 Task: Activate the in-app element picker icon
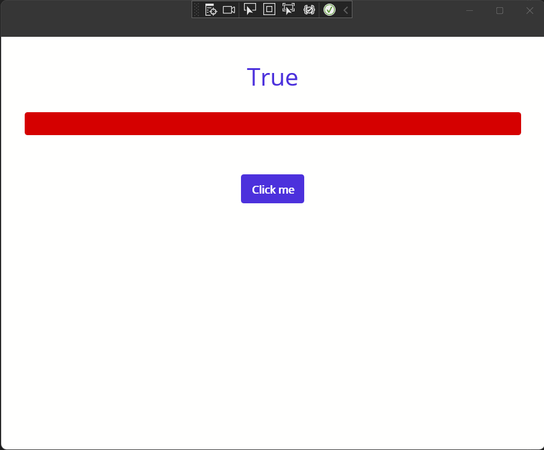[288, 9]
